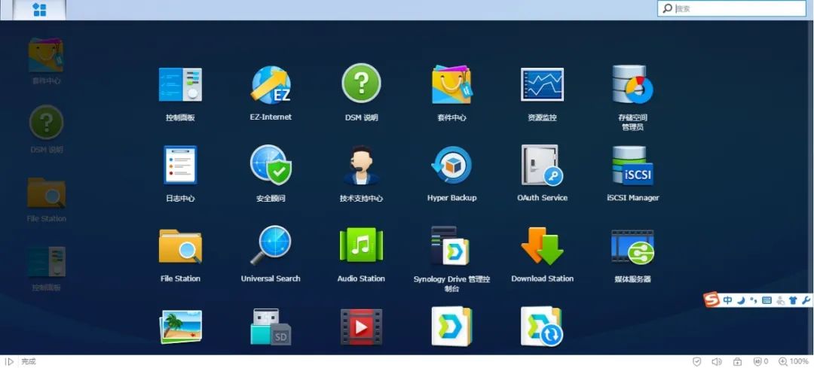Toggle the moon half-width mode on input bar
This screenshot has width=814, height=368.
click(x=742, y=300)
